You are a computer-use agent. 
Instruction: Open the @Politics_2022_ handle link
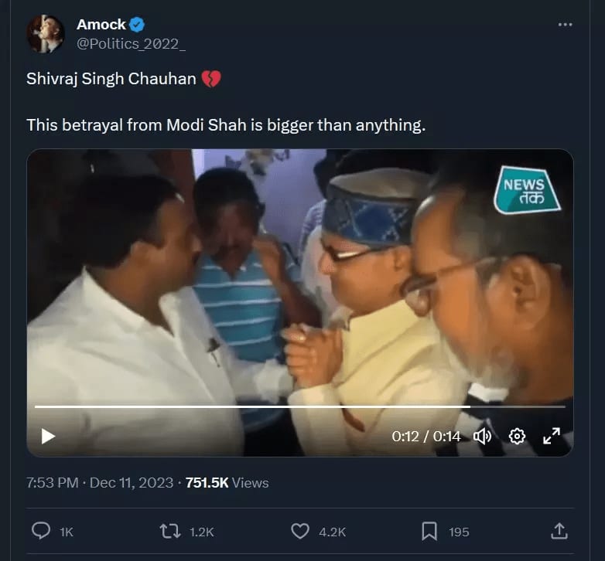(x=132, y=43)
